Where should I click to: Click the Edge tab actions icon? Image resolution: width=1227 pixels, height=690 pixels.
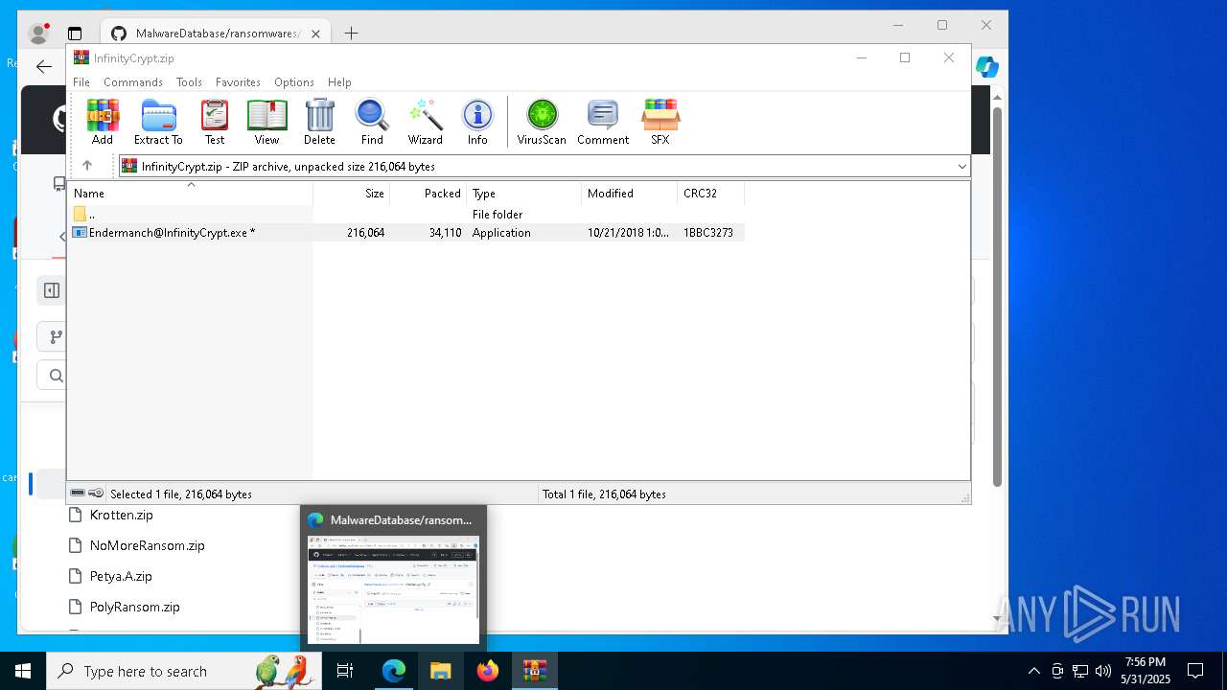coord(75,34)
